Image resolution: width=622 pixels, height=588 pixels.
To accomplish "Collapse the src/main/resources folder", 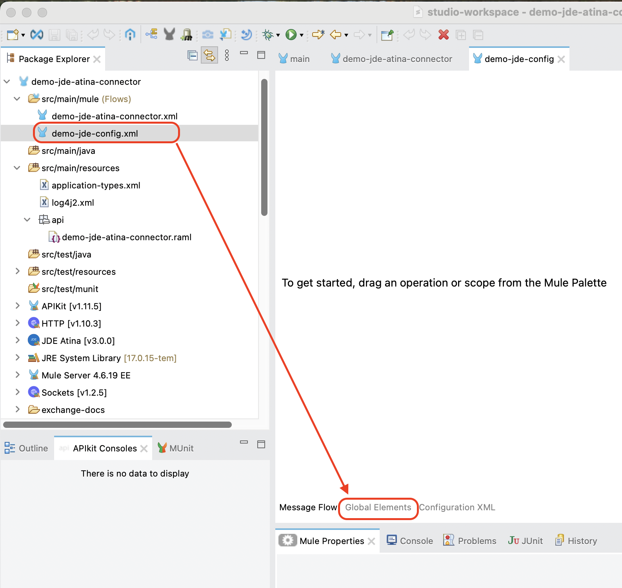I will [x=17, y=168].
